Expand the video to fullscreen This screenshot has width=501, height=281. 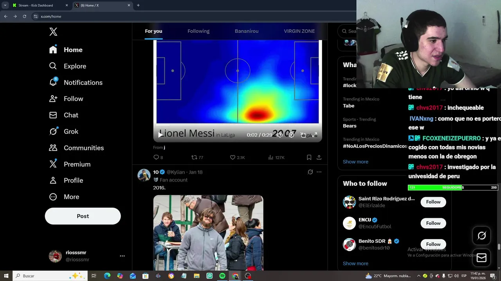click(x=315, y=135)
